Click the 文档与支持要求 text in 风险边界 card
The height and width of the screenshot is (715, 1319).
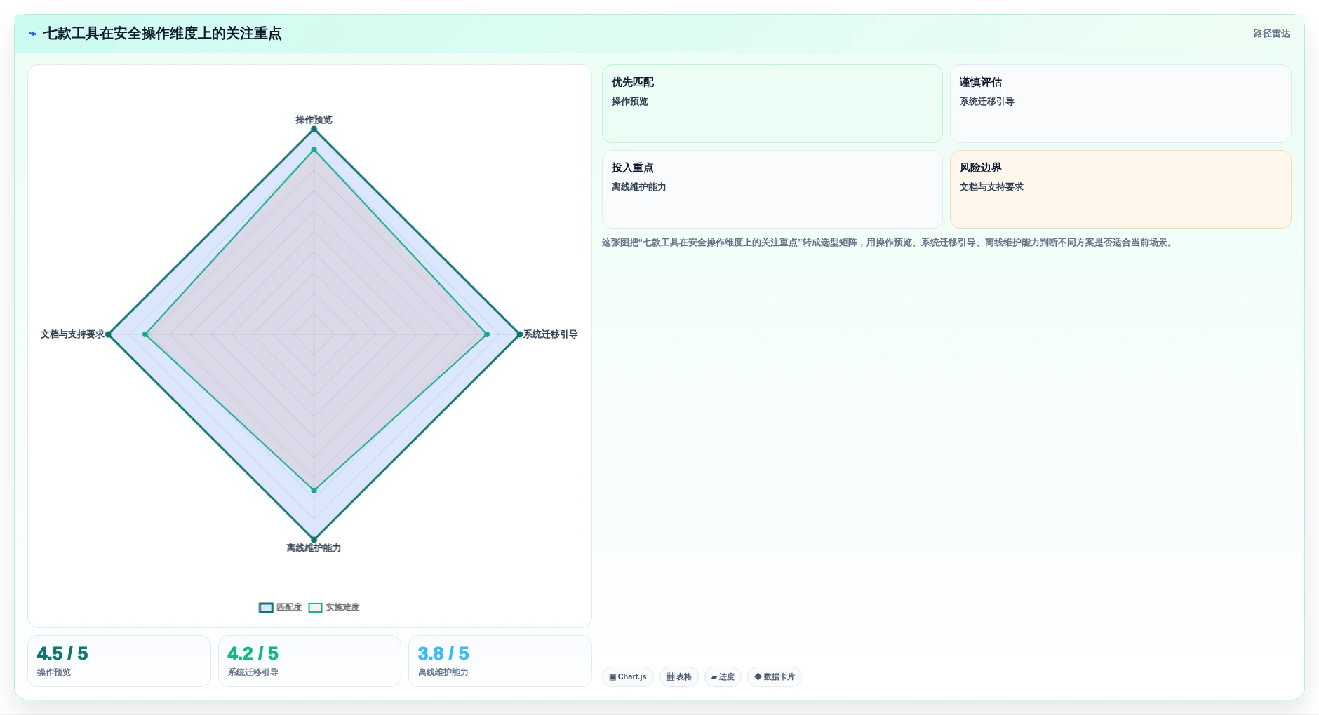tap(991, 187)
